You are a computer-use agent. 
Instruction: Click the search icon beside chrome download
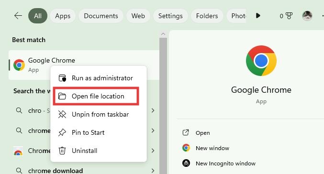[19, 171]
